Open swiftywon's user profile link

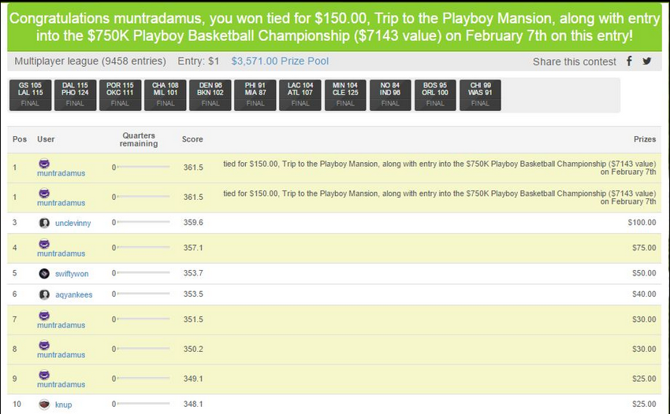click(x=72, y=274)
